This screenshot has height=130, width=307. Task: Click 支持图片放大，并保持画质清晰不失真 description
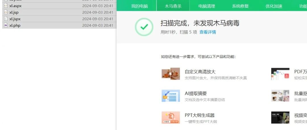pos(216,78)
